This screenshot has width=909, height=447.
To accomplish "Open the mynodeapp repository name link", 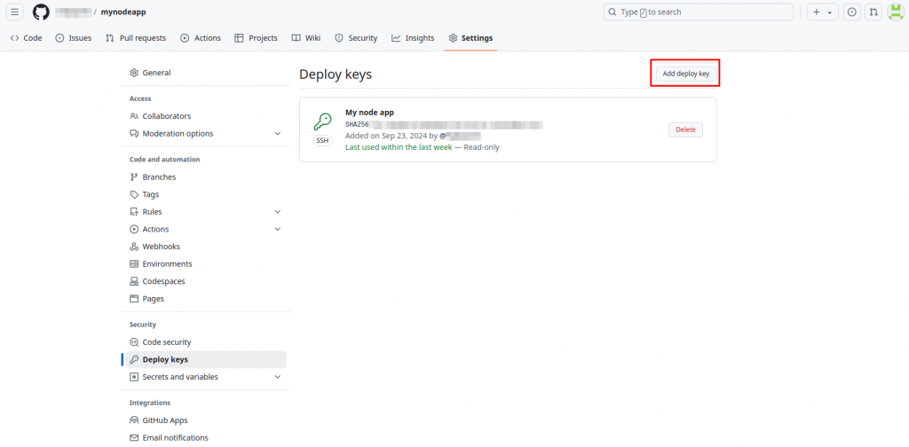I will (x=123, y=12).
